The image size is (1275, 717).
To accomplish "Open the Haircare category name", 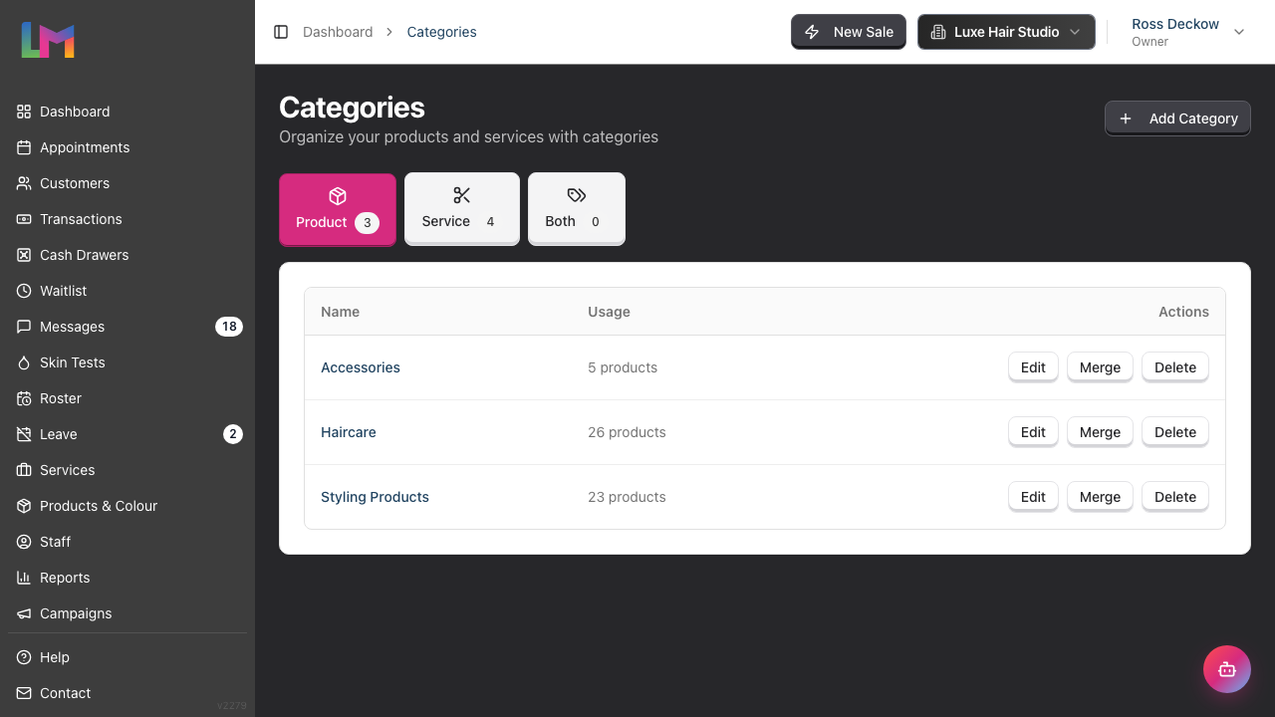I will (x=349, y=432).
